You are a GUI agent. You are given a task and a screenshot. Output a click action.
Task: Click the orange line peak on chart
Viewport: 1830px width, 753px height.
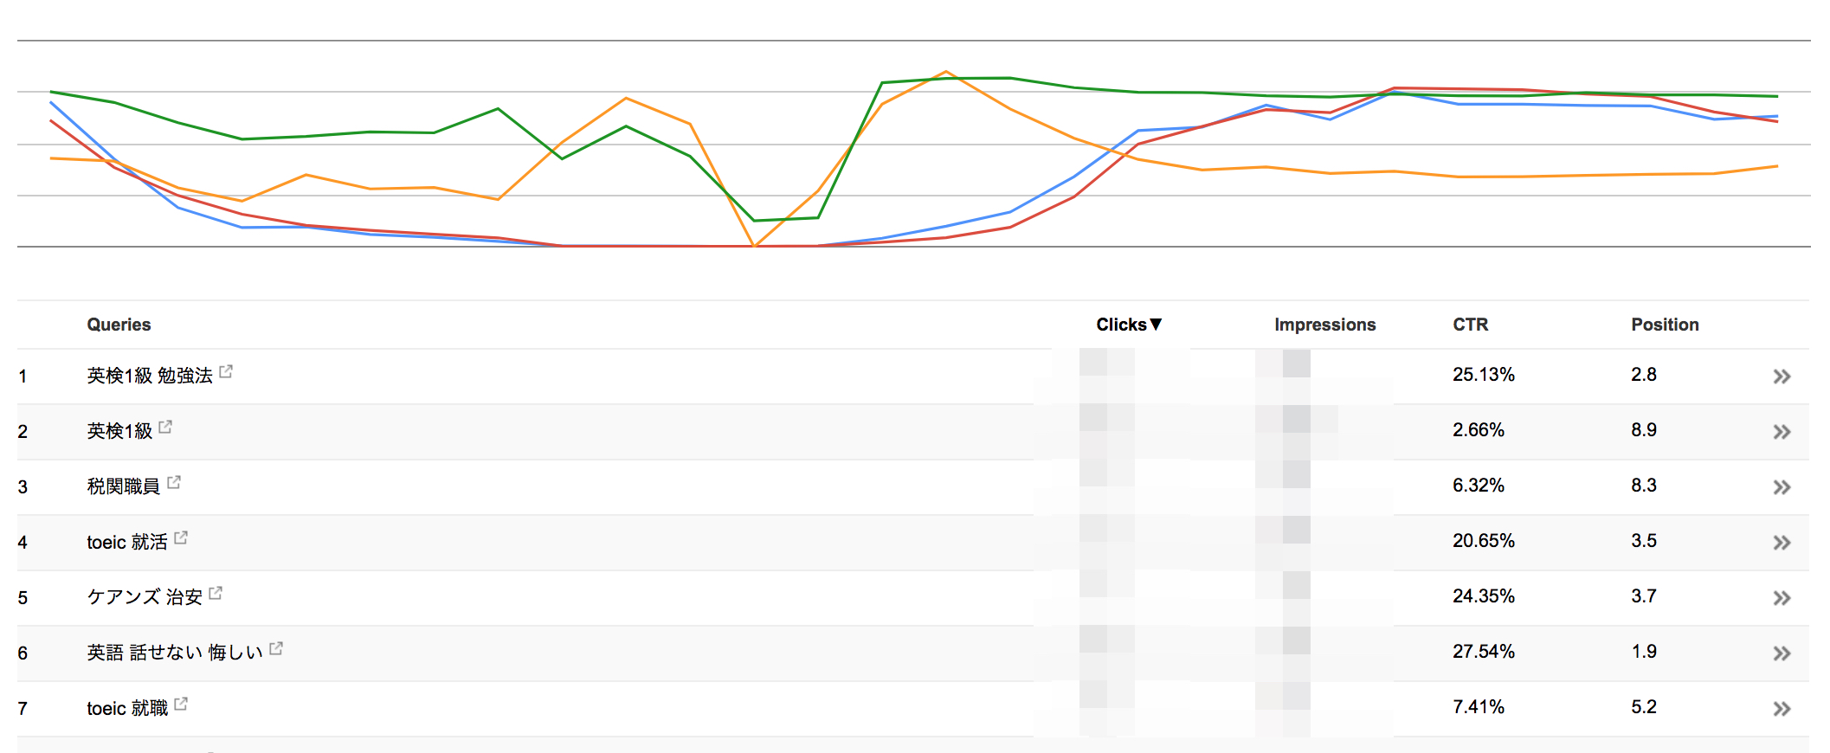tap(946, 72)
